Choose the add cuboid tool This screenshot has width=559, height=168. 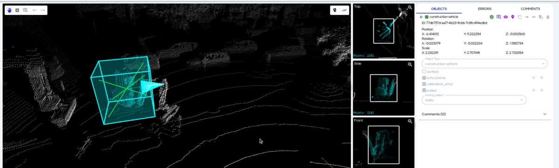(x=17, y=10)
